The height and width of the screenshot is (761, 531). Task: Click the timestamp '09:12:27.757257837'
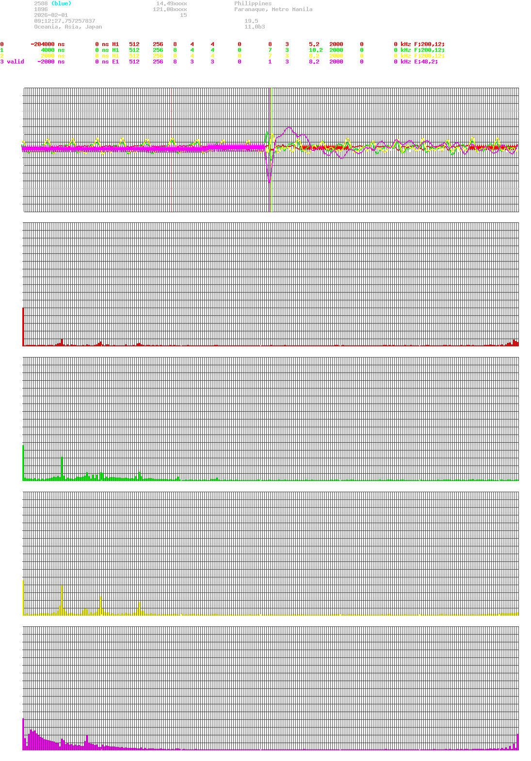(x=64, y=21)
